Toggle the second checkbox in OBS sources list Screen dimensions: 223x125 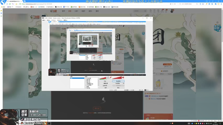click(x=86, y=80)
